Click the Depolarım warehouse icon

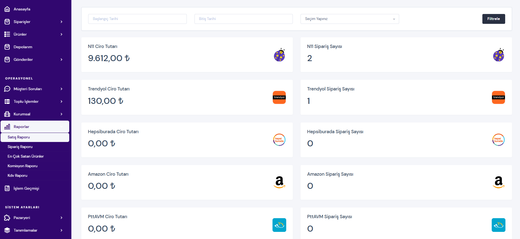[7, 47]
